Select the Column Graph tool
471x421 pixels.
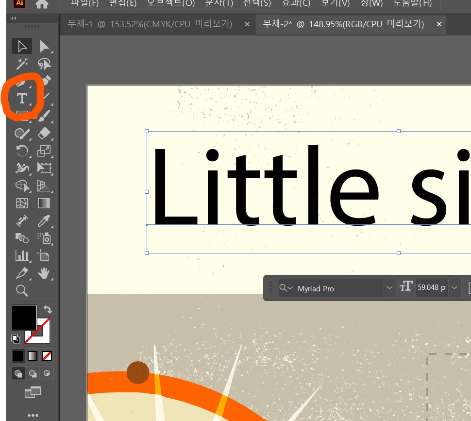pos(22,256)
